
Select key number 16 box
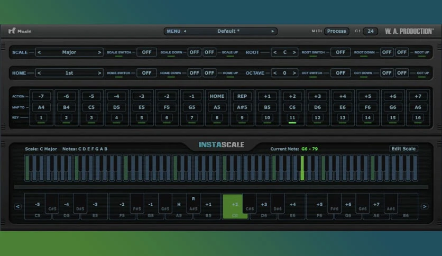[418, 117]
